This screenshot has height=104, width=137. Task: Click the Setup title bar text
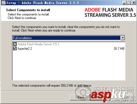pos(42,3)
